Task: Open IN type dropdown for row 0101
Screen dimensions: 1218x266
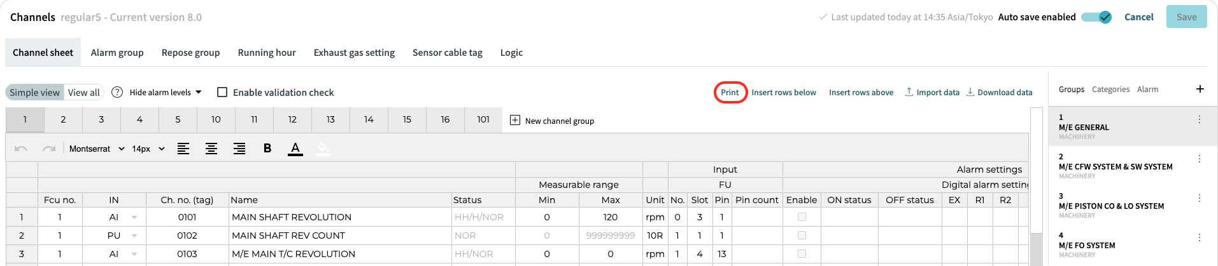Action: pyautogui.click(x=134, y=217)
